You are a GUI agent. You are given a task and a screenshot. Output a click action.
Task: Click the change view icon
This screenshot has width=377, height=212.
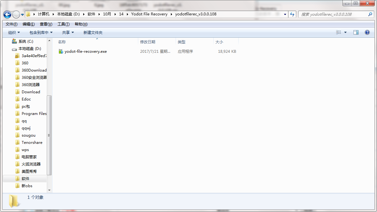click(339, 32)
